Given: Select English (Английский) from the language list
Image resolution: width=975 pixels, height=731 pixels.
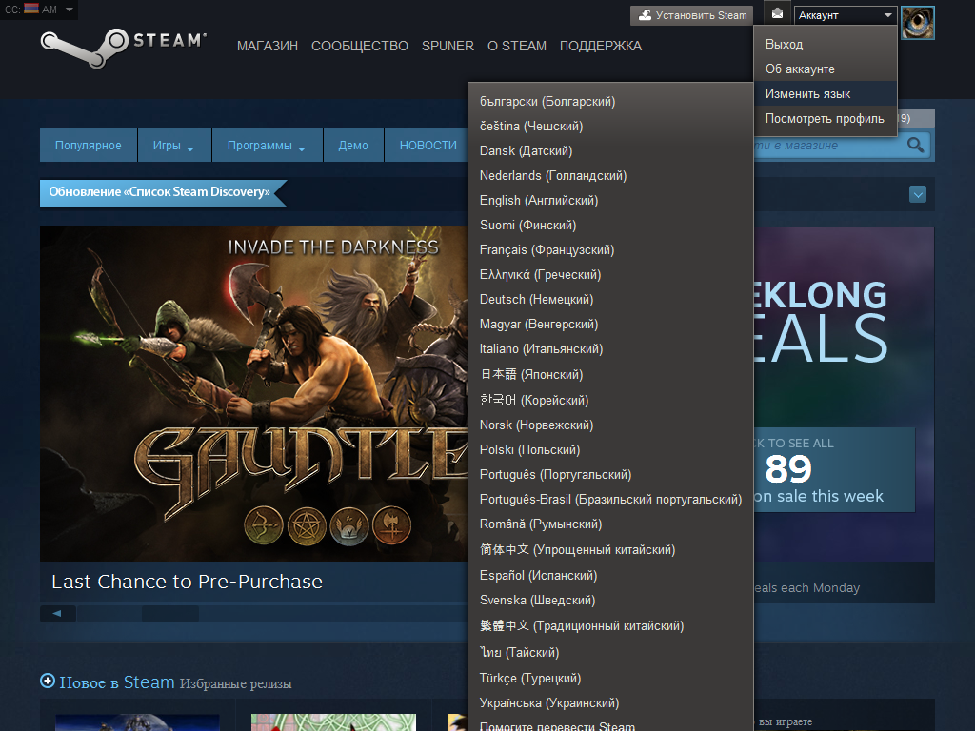Looking at the screenshot, I should [x=538, y=201].
